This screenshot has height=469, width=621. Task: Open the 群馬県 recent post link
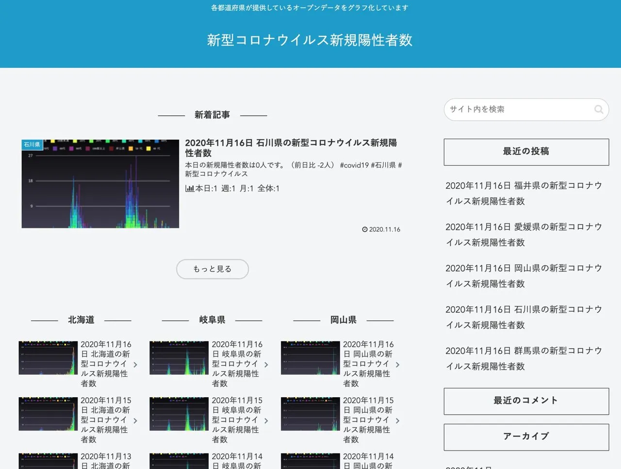(x=523, y=358)
